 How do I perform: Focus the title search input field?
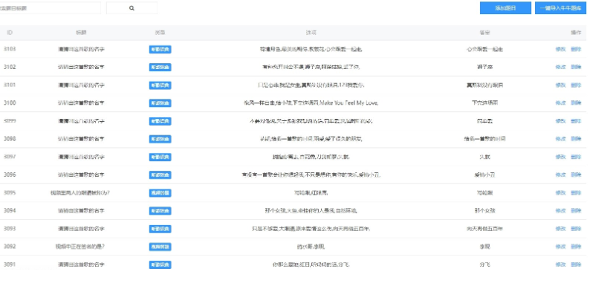pos(50,8)
